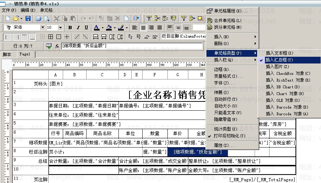Click the fx formula icon
Viewport: 321px width, 183px height.
[x=57, y=46]
